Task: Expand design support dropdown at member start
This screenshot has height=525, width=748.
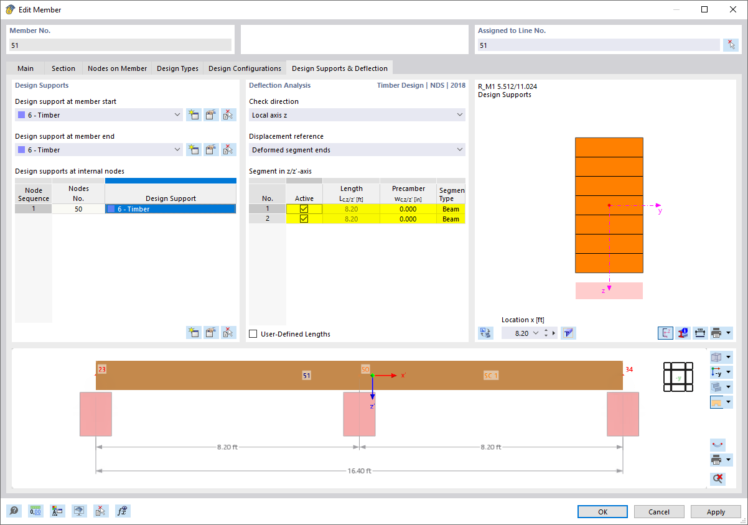Action: click(176, 114)
